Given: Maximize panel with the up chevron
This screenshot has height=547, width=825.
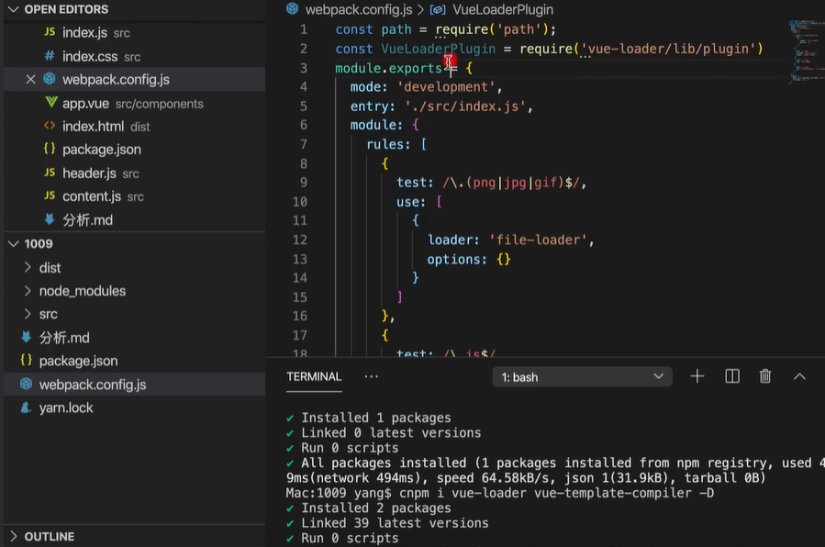Looking at the screenshot, I should (799, 376).
